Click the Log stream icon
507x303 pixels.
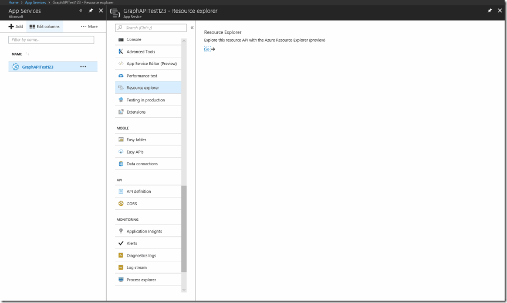click(121, 267)
